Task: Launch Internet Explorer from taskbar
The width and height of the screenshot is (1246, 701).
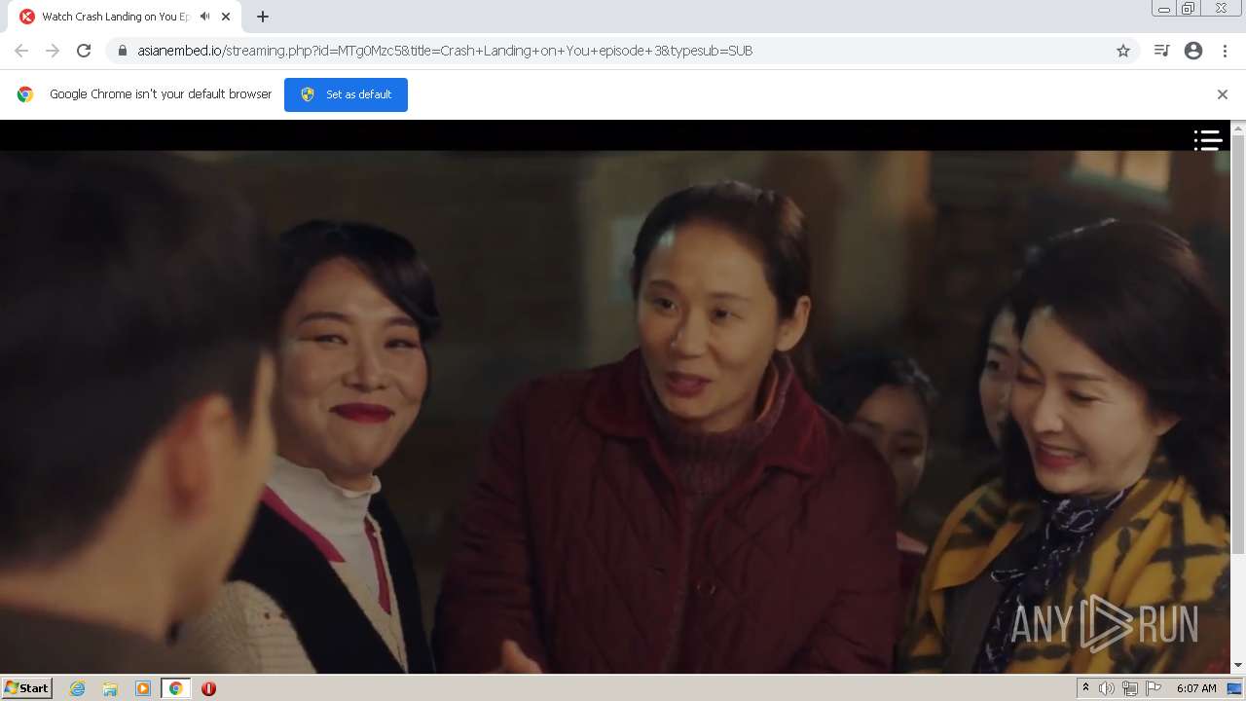Action: pyautogui.click(x=77, y=688)
